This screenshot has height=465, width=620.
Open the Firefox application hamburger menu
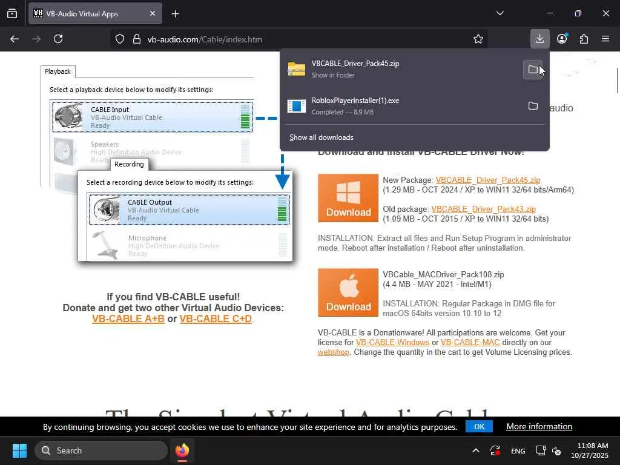(605, 39)
